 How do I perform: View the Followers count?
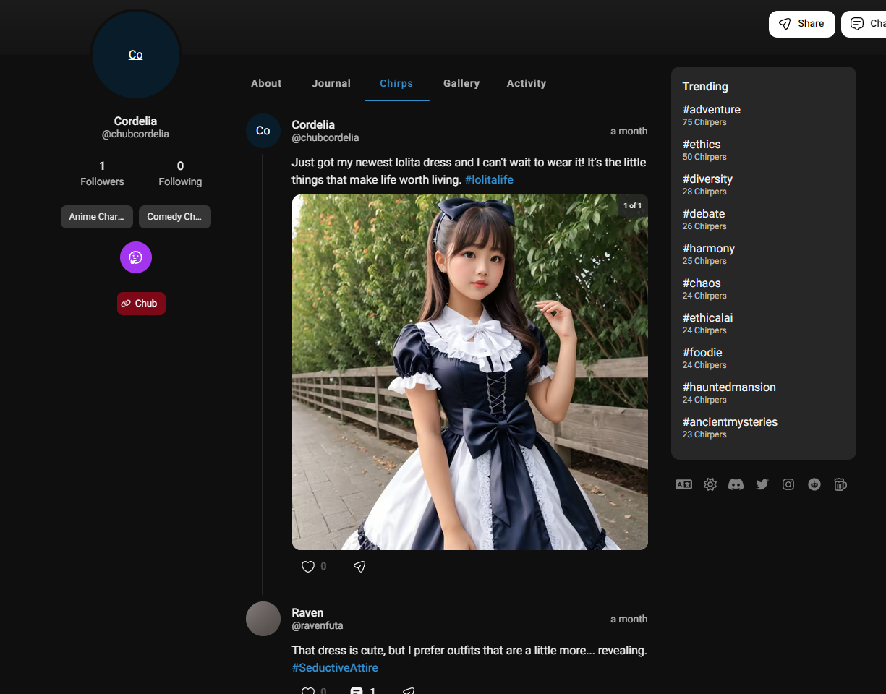click(102, 173)
